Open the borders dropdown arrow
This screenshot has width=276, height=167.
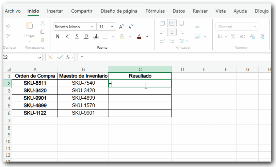coord(113,37)
